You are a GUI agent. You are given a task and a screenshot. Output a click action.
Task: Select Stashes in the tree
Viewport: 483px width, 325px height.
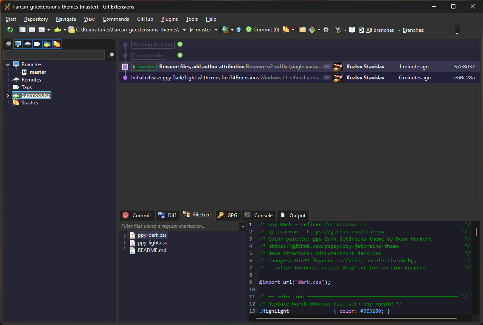tap(30, 103)
